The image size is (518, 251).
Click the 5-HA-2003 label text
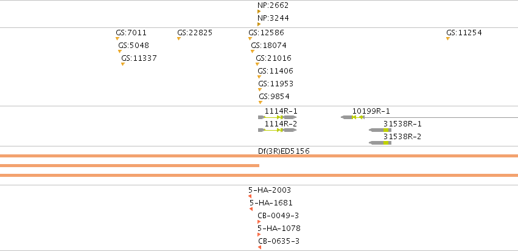tap(270, 190)
